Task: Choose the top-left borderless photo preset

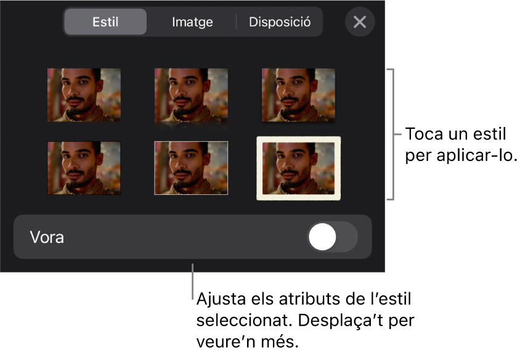Action: click(x=84, y=95)
